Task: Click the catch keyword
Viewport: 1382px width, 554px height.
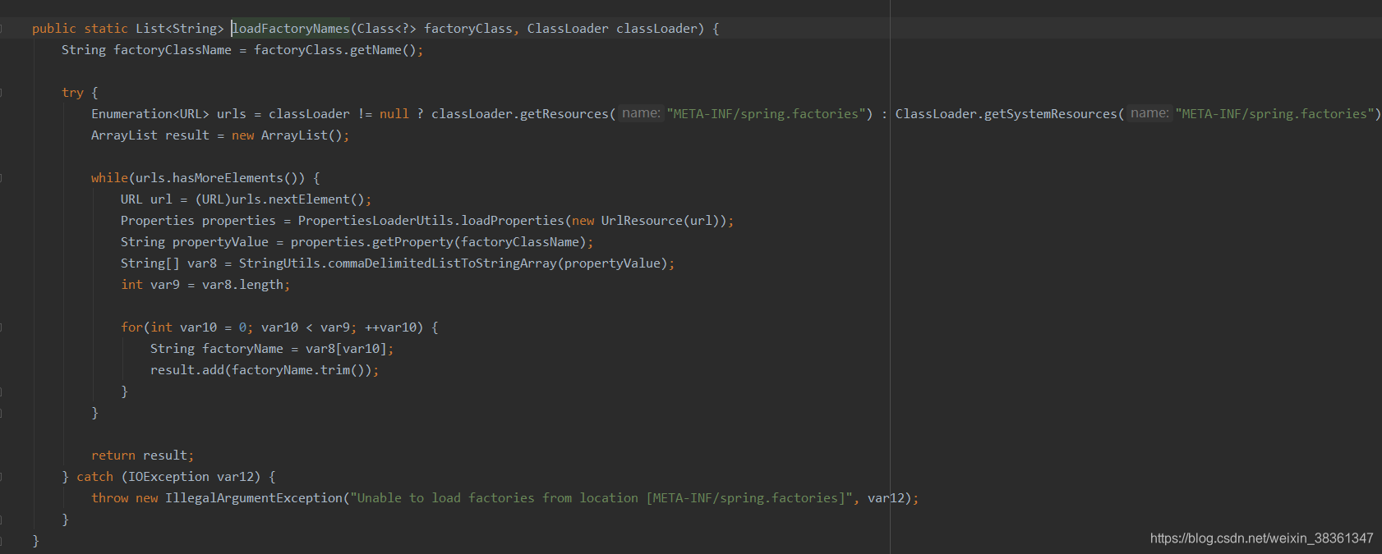Action: click(94, 477)
